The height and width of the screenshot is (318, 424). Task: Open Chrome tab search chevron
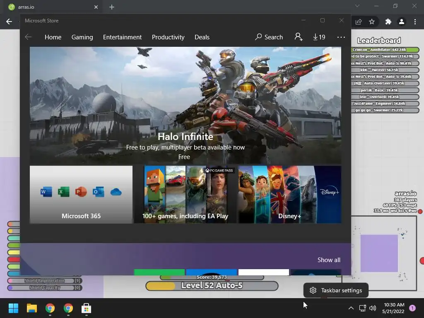[357, 6]
